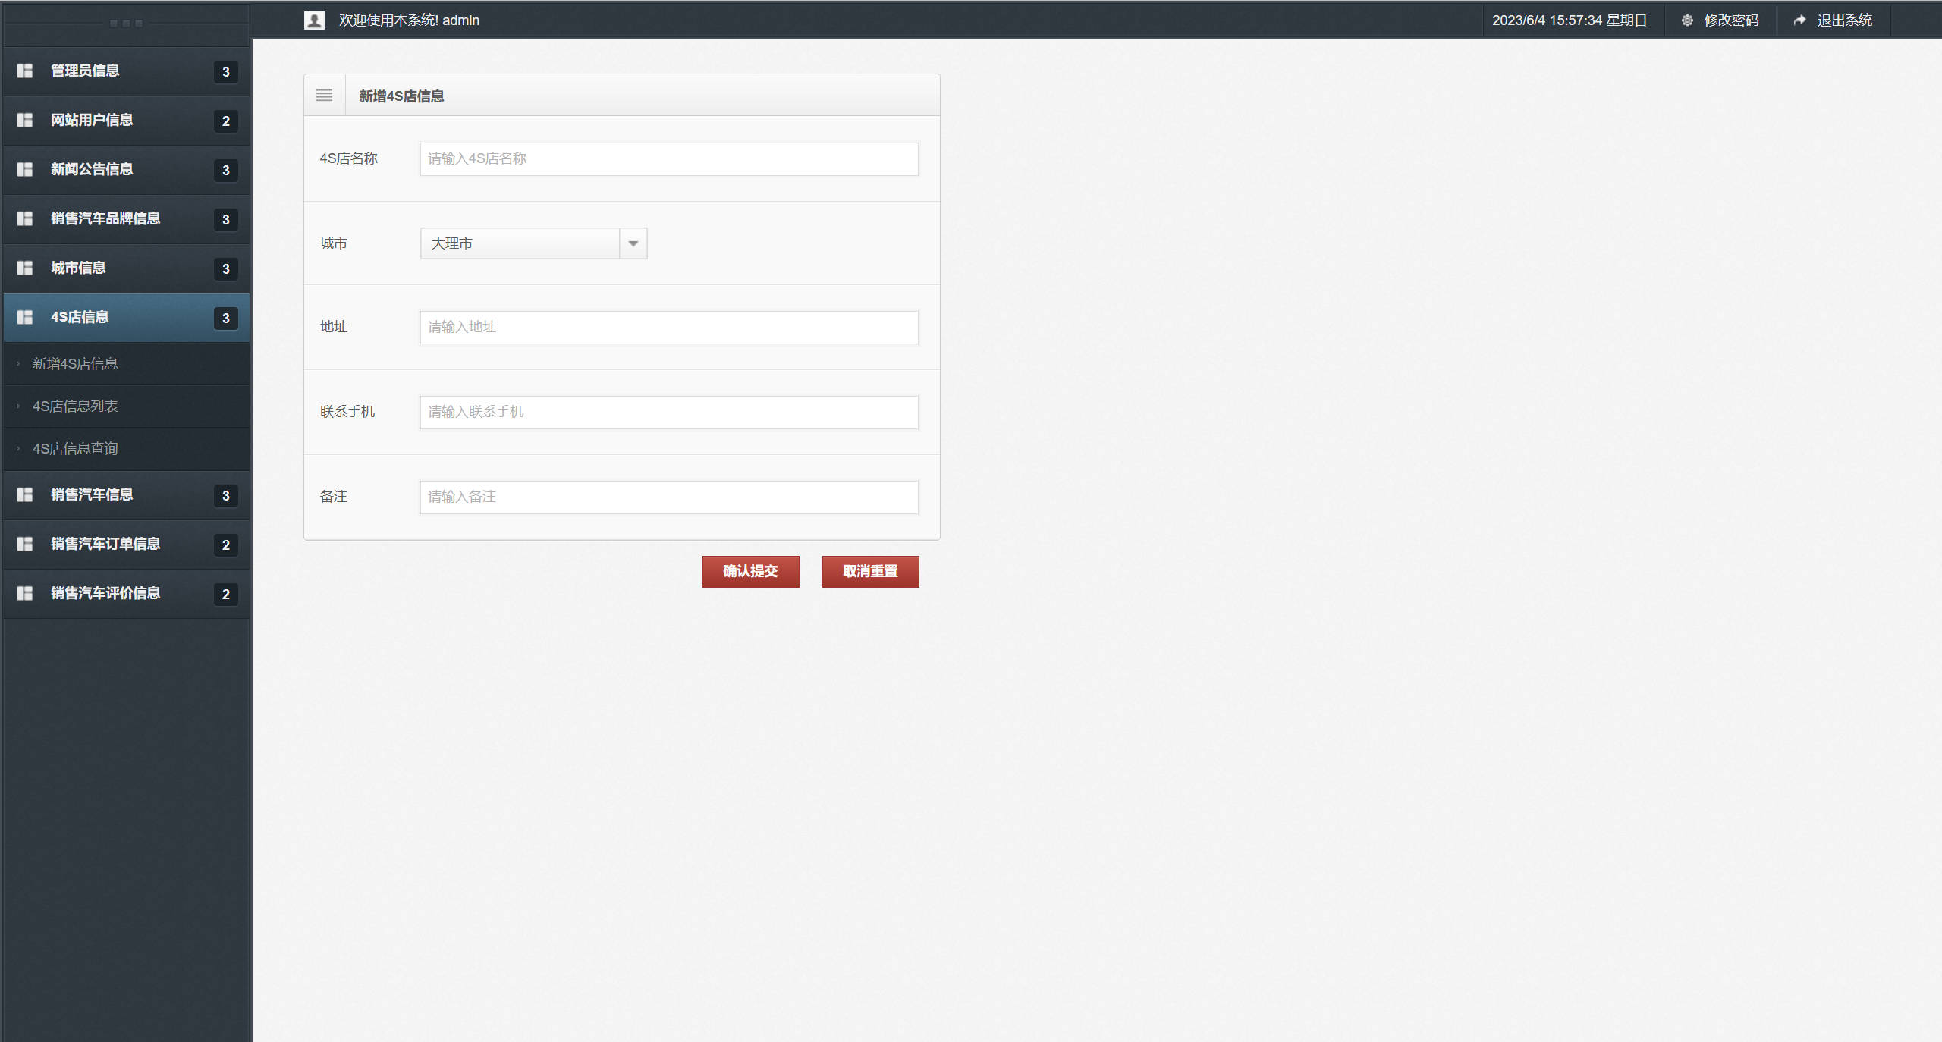This screenshot has width=1942, height=1042.
Task: Click the count badge on 网站用户信息
Action: [x=225, y=121]
